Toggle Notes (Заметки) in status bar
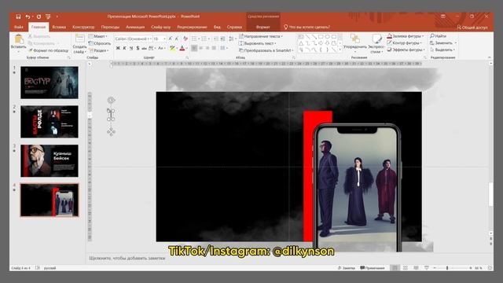Viewport: 503px width, 283px height. point(347,268)
